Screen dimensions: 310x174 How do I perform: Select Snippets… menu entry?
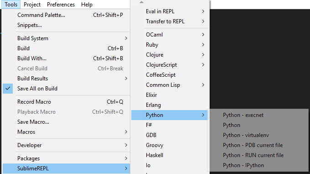coord(66,25)
